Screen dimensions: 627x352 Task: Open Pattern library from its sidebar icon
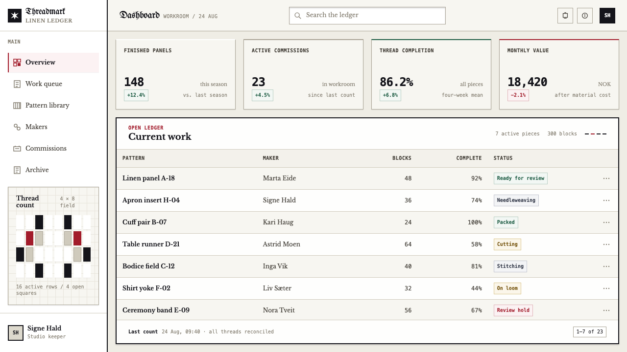click(x=17, y=106)
